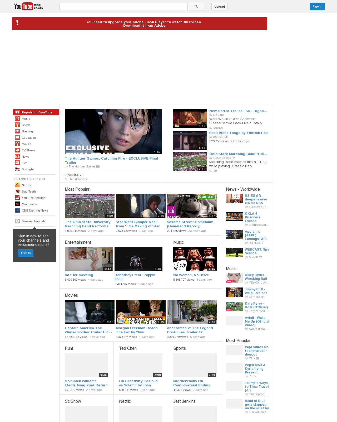Open OKLA 4 Prisoners Escape link
The image size is (337, 422).
(x=252, y=217)
